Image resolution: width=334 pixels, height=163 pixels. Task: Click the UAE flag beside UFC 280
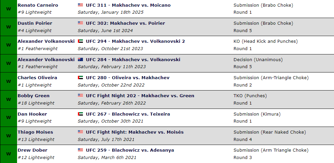pyautogui.click(x=80, y=77)
